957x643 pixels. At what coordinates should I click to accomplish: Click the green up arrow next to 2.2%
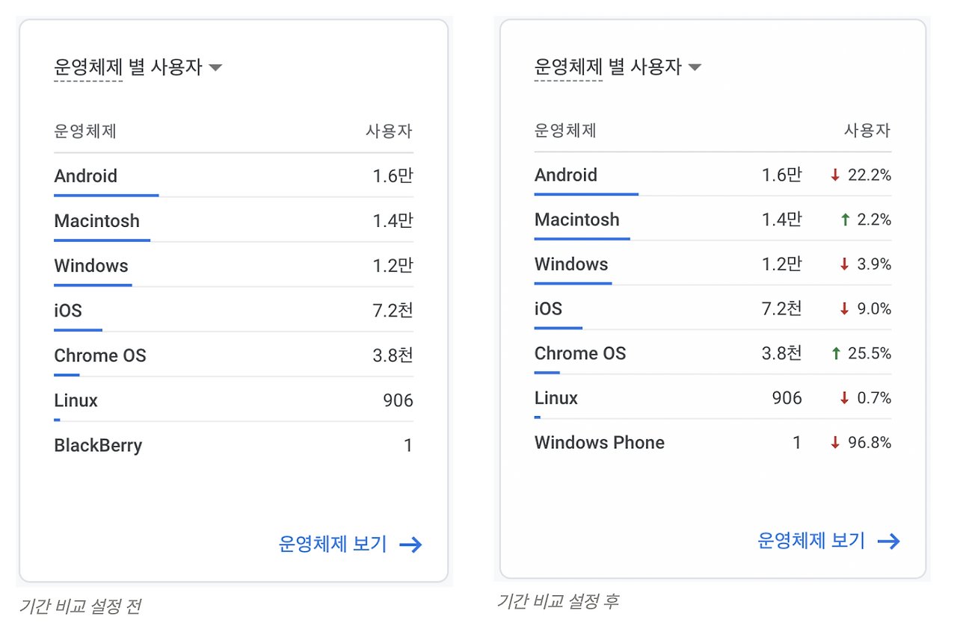(x=846, y=220)
